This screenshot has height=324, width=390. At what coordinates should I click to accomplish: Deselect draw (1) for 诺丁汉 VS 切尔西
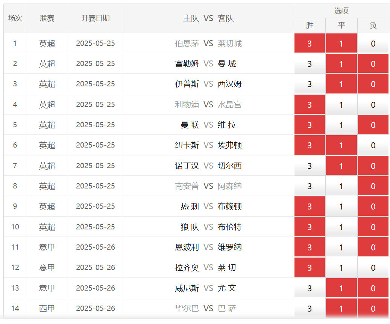pos(341,166)
